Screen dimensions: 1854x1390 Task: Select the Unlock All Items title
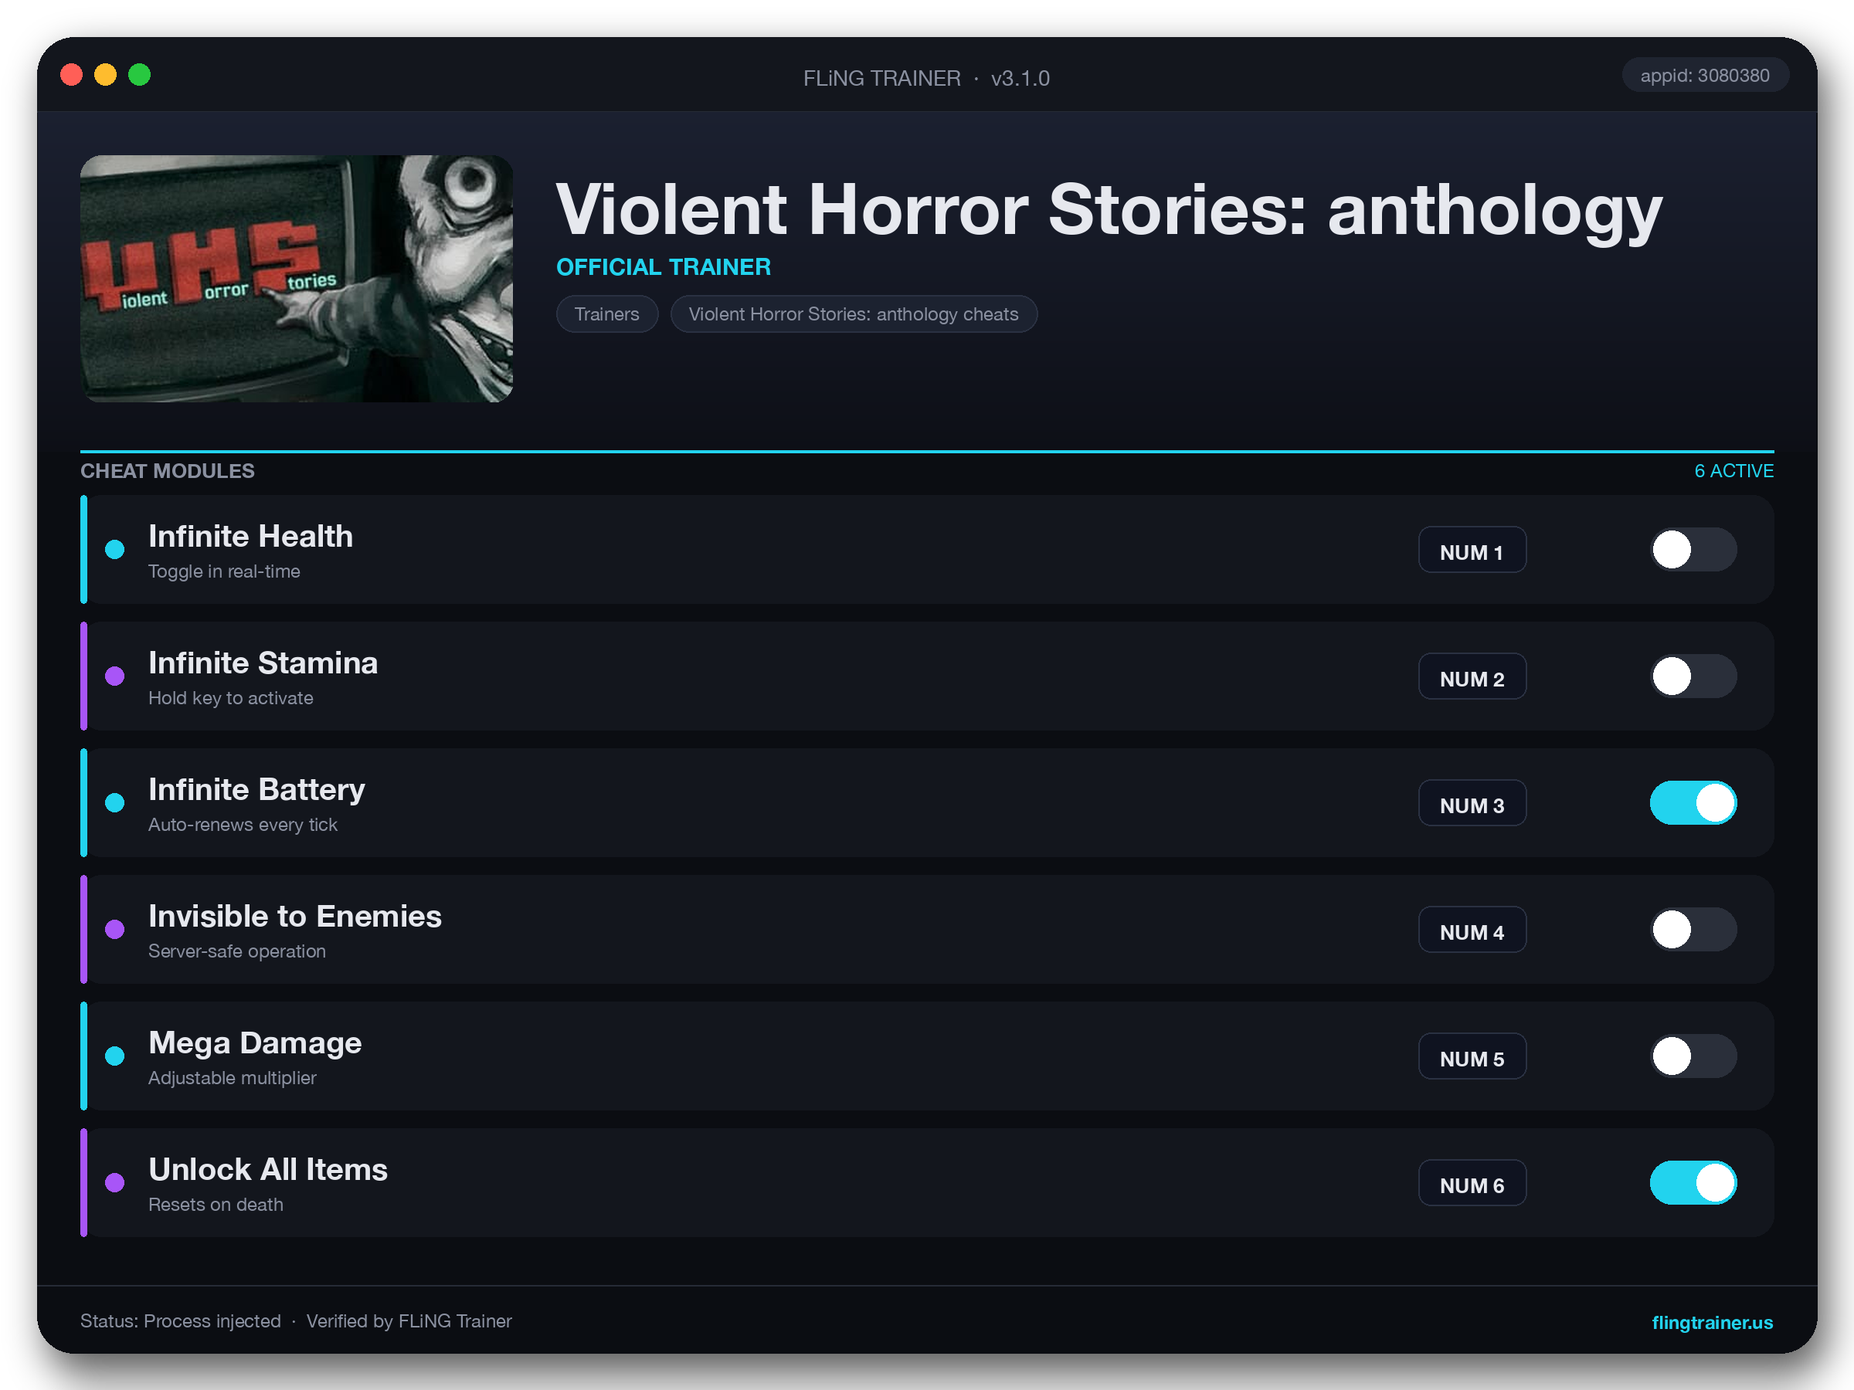pos(268,1169)
